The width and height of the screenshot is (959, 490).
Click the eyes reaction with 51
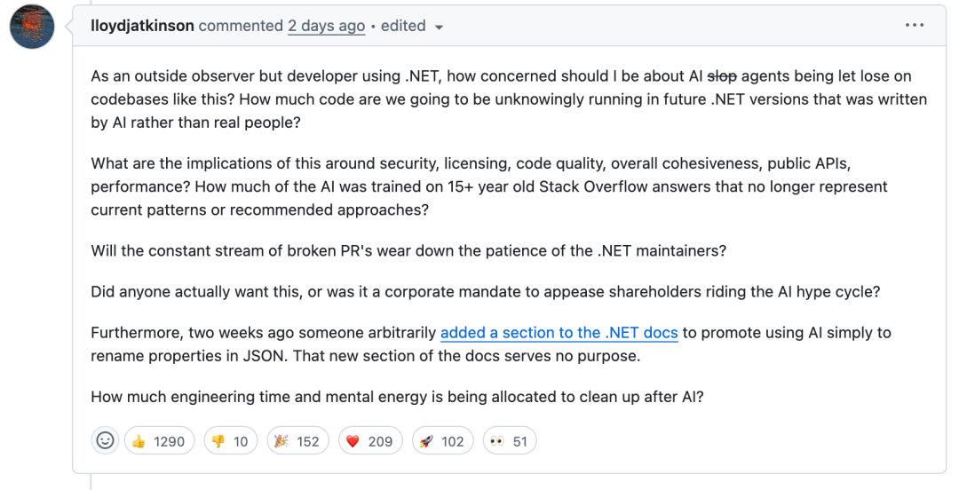click(509, 441)
